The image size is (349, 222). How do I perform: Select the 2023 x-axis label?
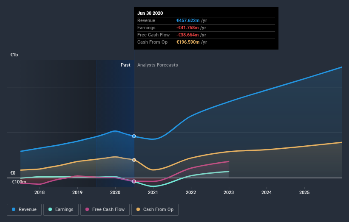[229, 192]
